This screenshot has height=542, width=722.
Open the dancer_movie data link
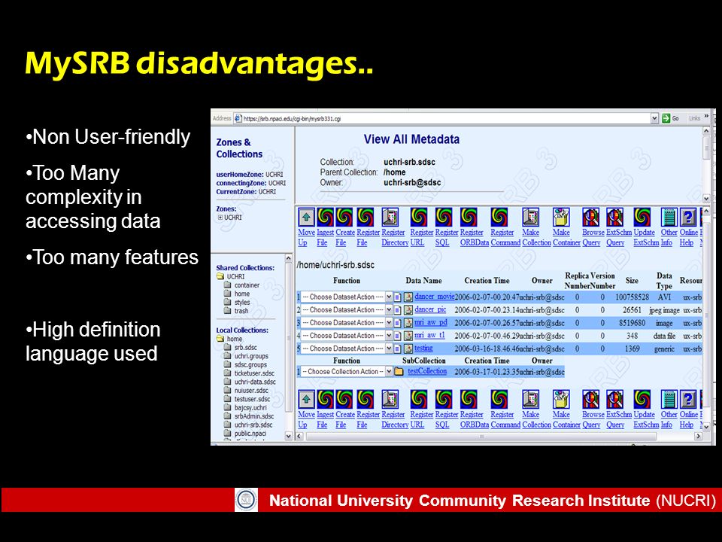tap(434, 297)
